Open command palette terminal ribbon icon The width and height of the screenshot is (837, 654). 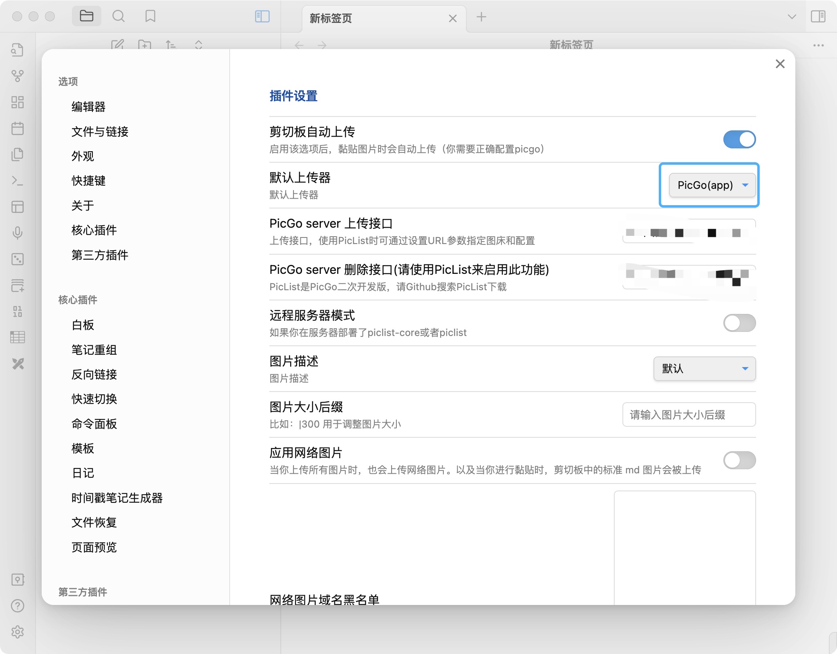17,181
